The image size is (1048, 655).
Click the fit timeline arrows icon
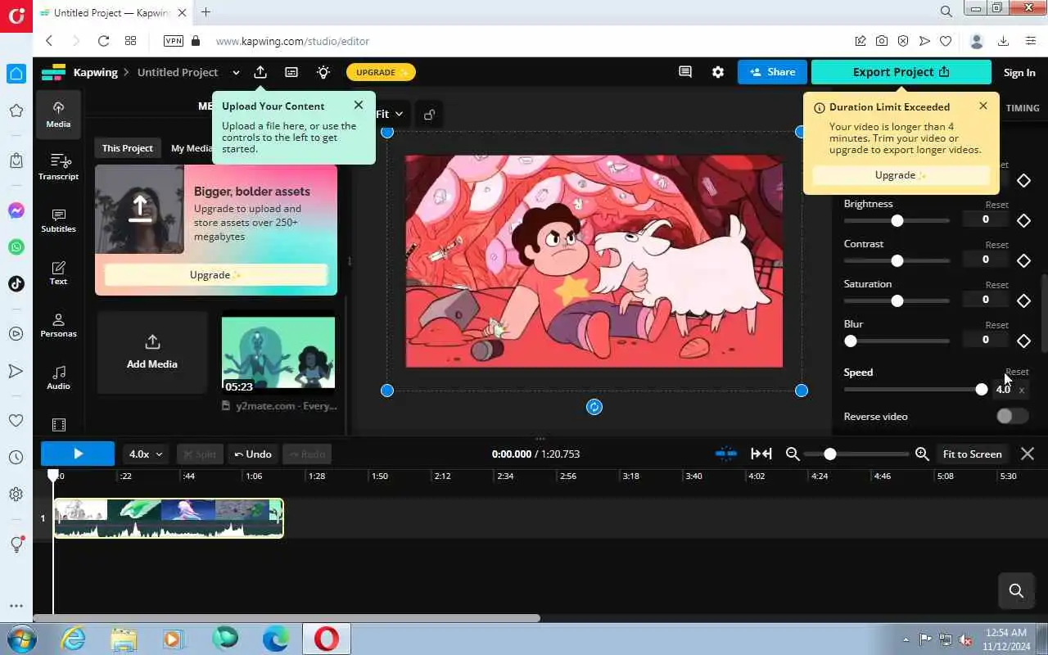click(x=761, y=454)
